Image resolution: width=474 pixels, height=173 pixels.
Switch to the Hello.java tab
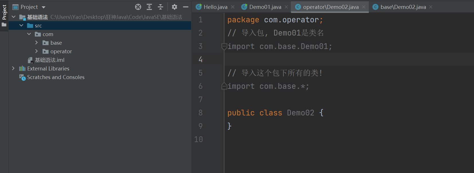click(x=215, y=7)
